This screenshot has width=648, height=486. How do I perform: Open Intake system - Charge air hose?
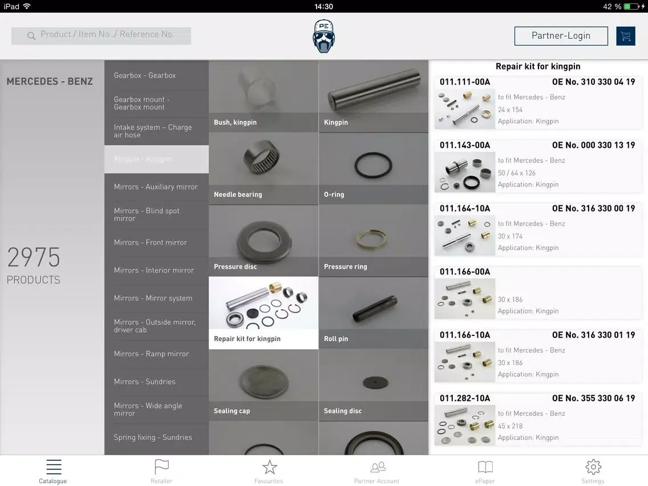157,131
